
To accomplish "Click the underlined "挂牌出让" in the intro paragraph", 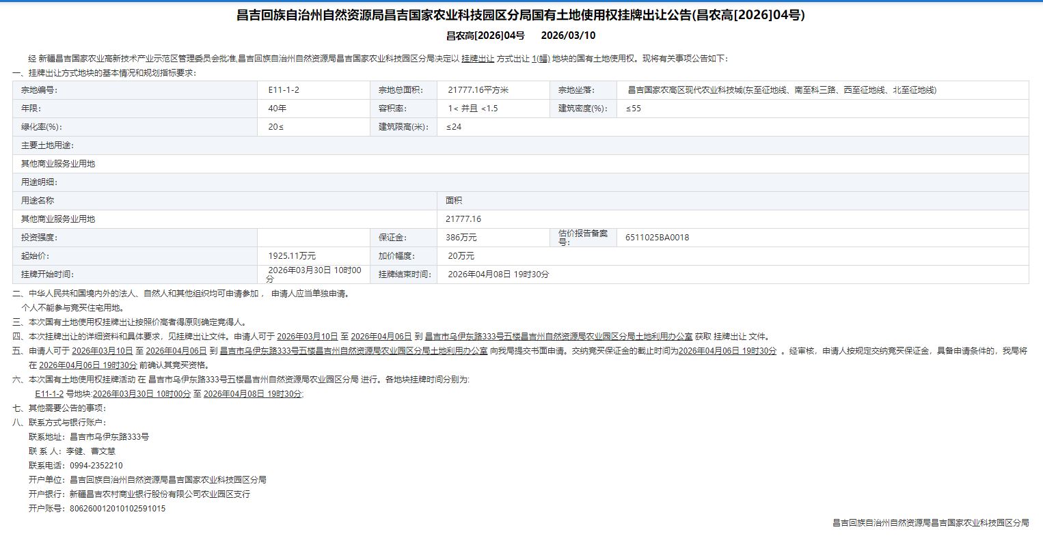I will point(477,59).
